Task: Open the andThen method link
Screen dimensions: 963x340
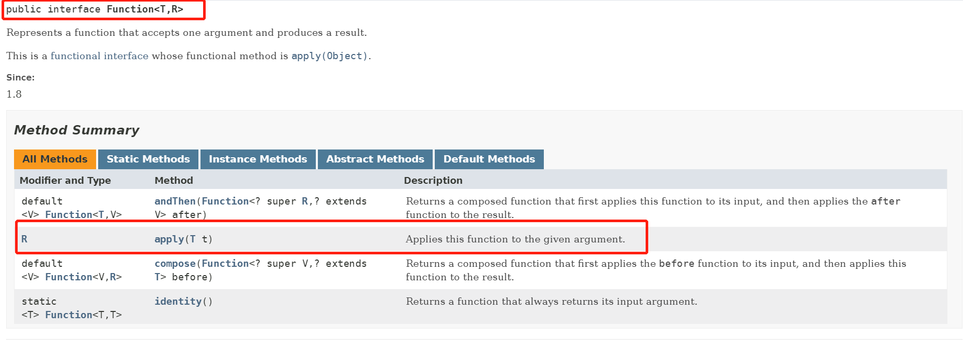Action: click(x=175, y=201)
